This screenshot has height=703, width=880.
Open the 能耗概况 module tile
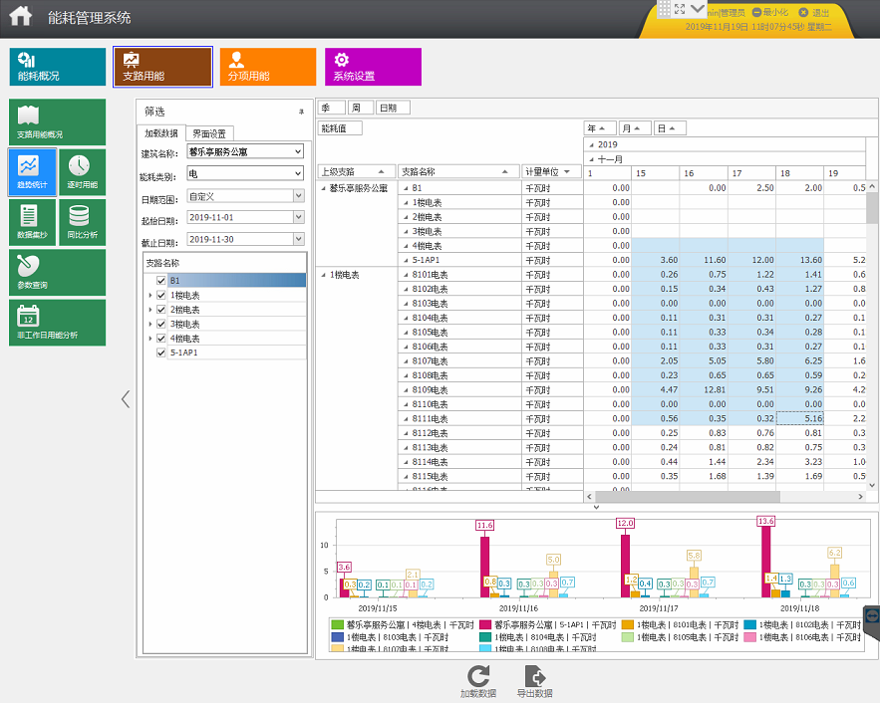(57, 67)
